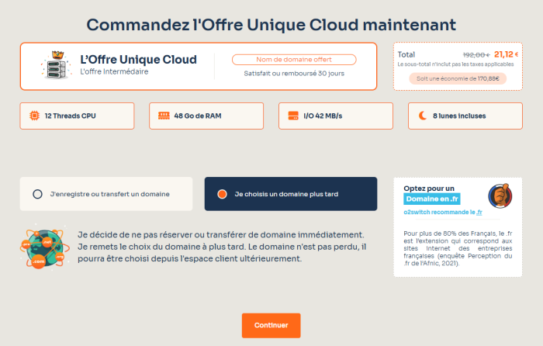This screenshot has width=543, height=346.
Task: Click the "Commandez l'Offre Unique Cloud maintenant" heading
Action: click(x=271, y=25)
